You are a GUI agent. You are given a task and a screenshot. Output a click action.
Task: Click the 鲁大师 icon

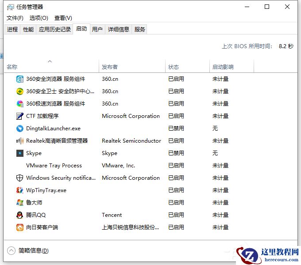(20, 203)
